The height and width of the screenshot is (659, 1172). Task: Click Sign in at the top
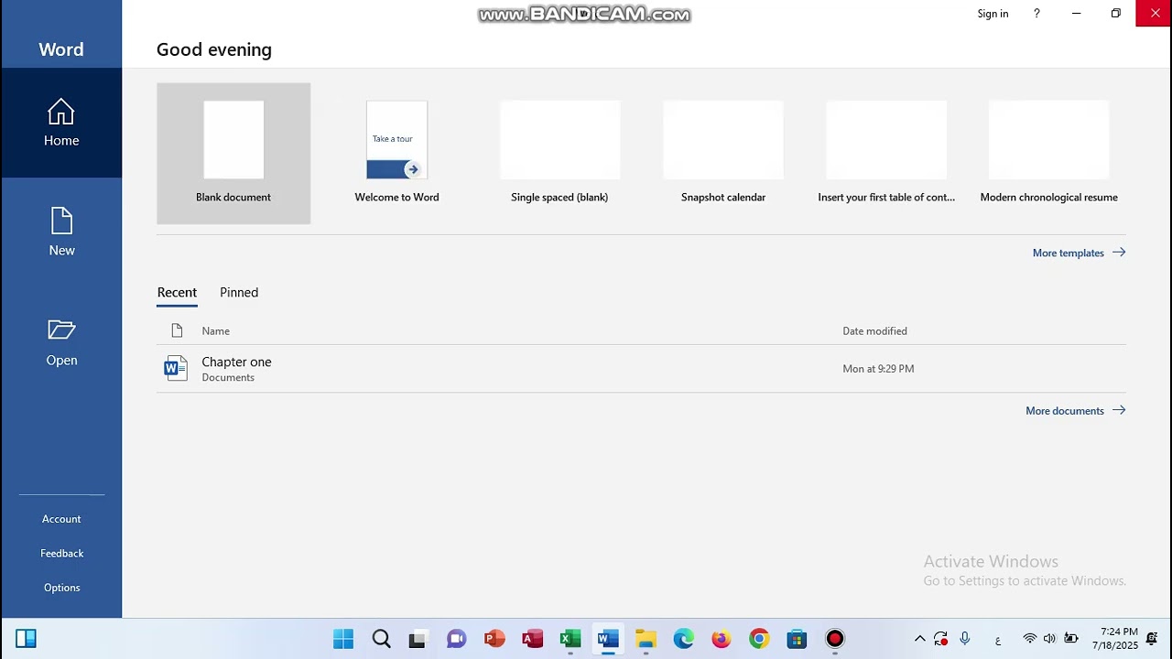tap(993, 14)
